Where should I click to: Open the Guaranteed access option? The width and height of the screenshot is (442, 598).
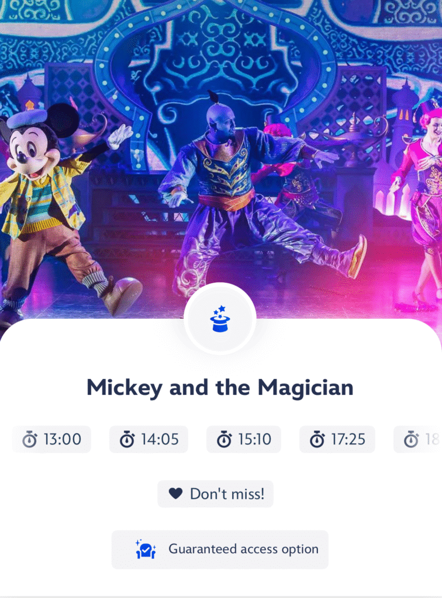point(220,550)
